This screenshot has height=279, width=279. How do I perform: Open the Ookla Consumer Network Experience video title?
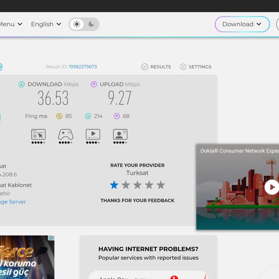(x=240, y=151)
